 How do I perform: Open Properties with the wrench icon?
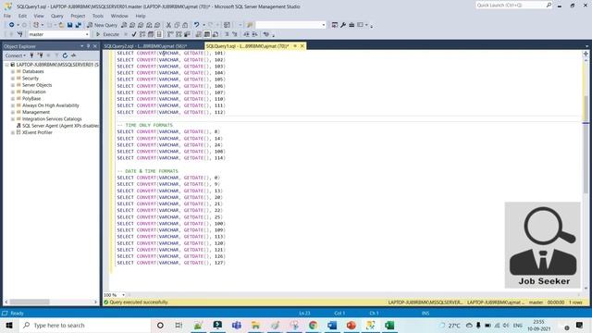pos(343,25)
